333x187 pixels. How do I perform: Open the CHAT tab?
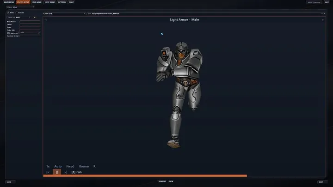tap(71, 2)
